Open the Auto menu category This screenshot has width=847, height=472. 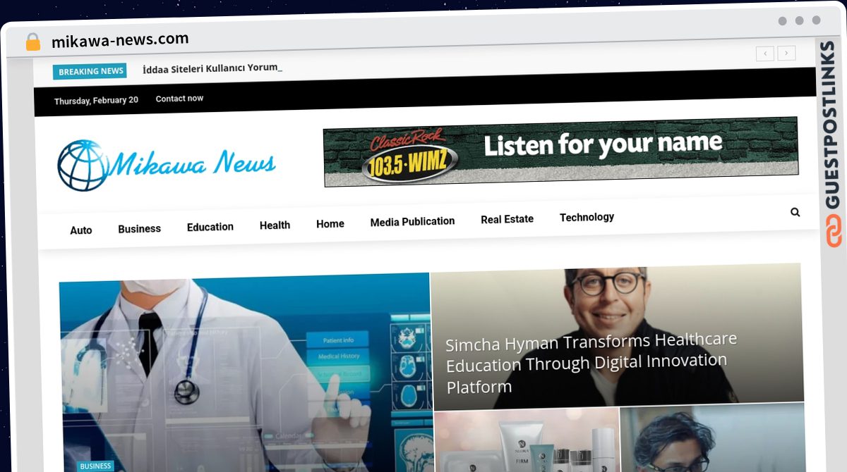[x=81, y=230]
